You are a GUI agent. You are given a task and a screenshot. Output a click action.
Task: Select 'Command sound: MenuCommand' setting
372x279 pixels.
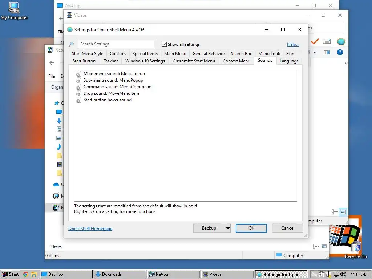pos(117,87)
